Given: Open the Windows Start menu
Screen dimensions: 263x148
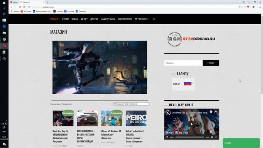Looking at the screenshot, I should [x=4, y=3].
